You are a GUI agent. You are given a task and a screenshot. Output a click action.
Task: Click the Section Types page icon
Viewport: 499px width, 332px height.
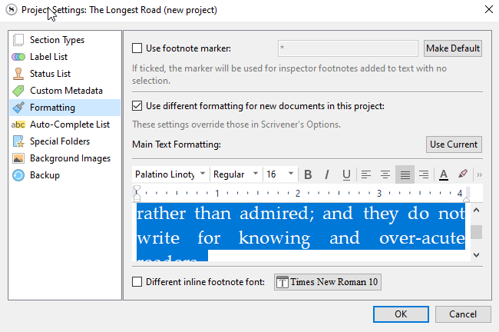click(x=18, y=40)
